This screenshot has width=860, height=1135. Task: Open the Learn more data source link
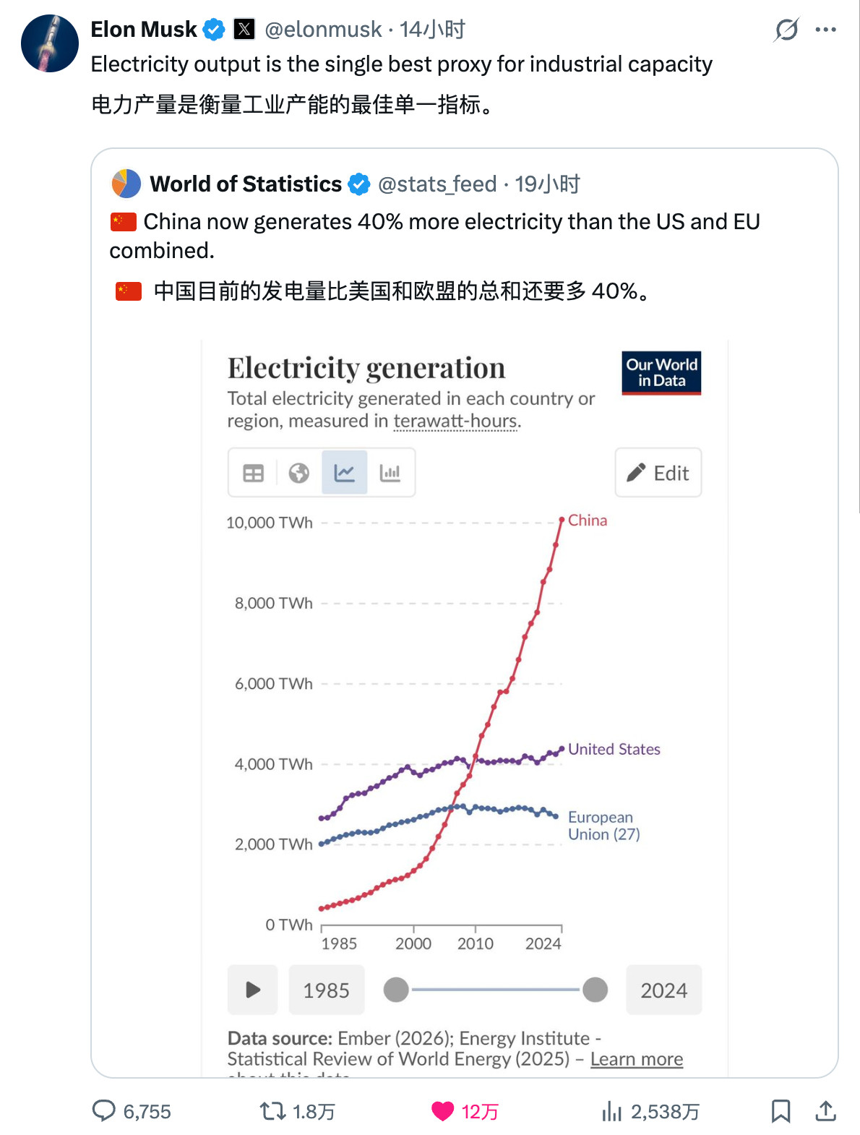636,1058
